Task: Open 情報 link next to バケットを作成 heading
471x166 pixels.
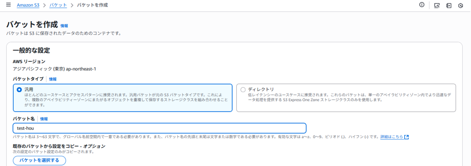Action: tap(64, 26)
